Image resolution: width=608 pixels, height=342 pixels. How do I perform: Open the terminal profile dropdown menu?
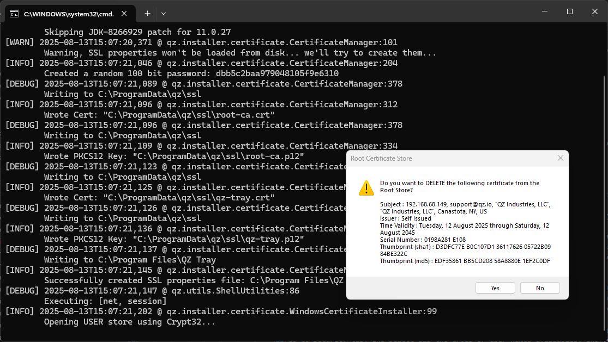(x=164, y=13)
